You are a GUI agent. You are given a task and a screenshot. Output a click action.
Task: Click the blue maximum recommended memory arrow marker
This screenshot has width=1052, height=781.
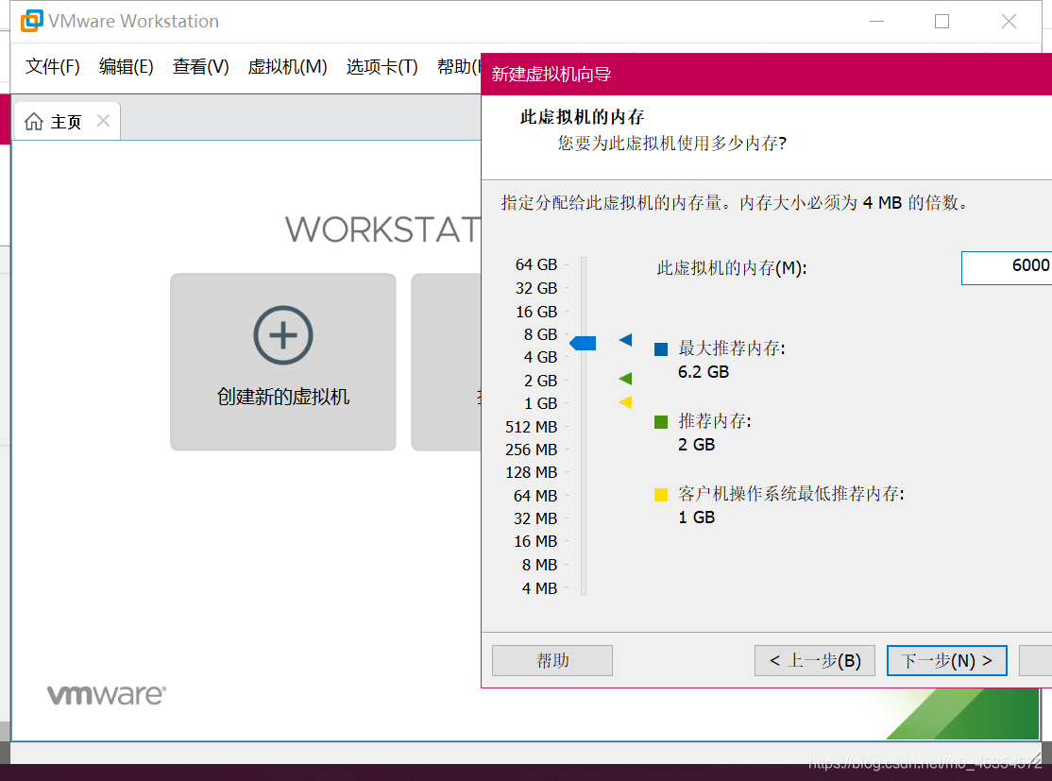click(x=625, y=340)
